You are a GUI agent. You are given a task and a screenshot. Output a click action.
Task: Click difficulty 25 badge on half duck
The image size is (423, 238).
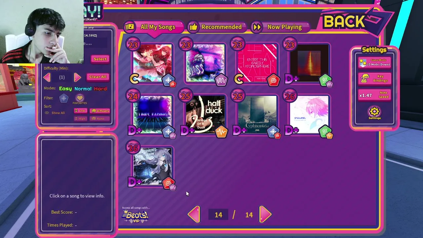185,96
